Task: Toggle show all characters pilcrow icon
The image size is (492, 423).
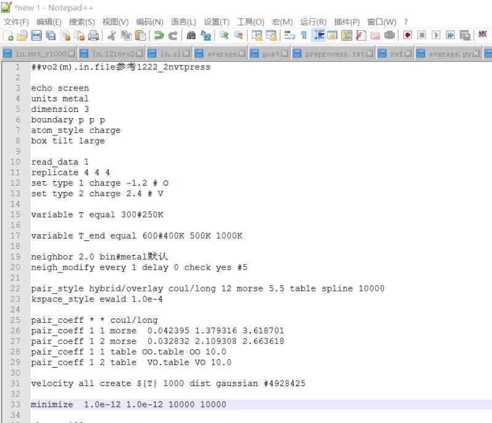Action: point(304,36)
